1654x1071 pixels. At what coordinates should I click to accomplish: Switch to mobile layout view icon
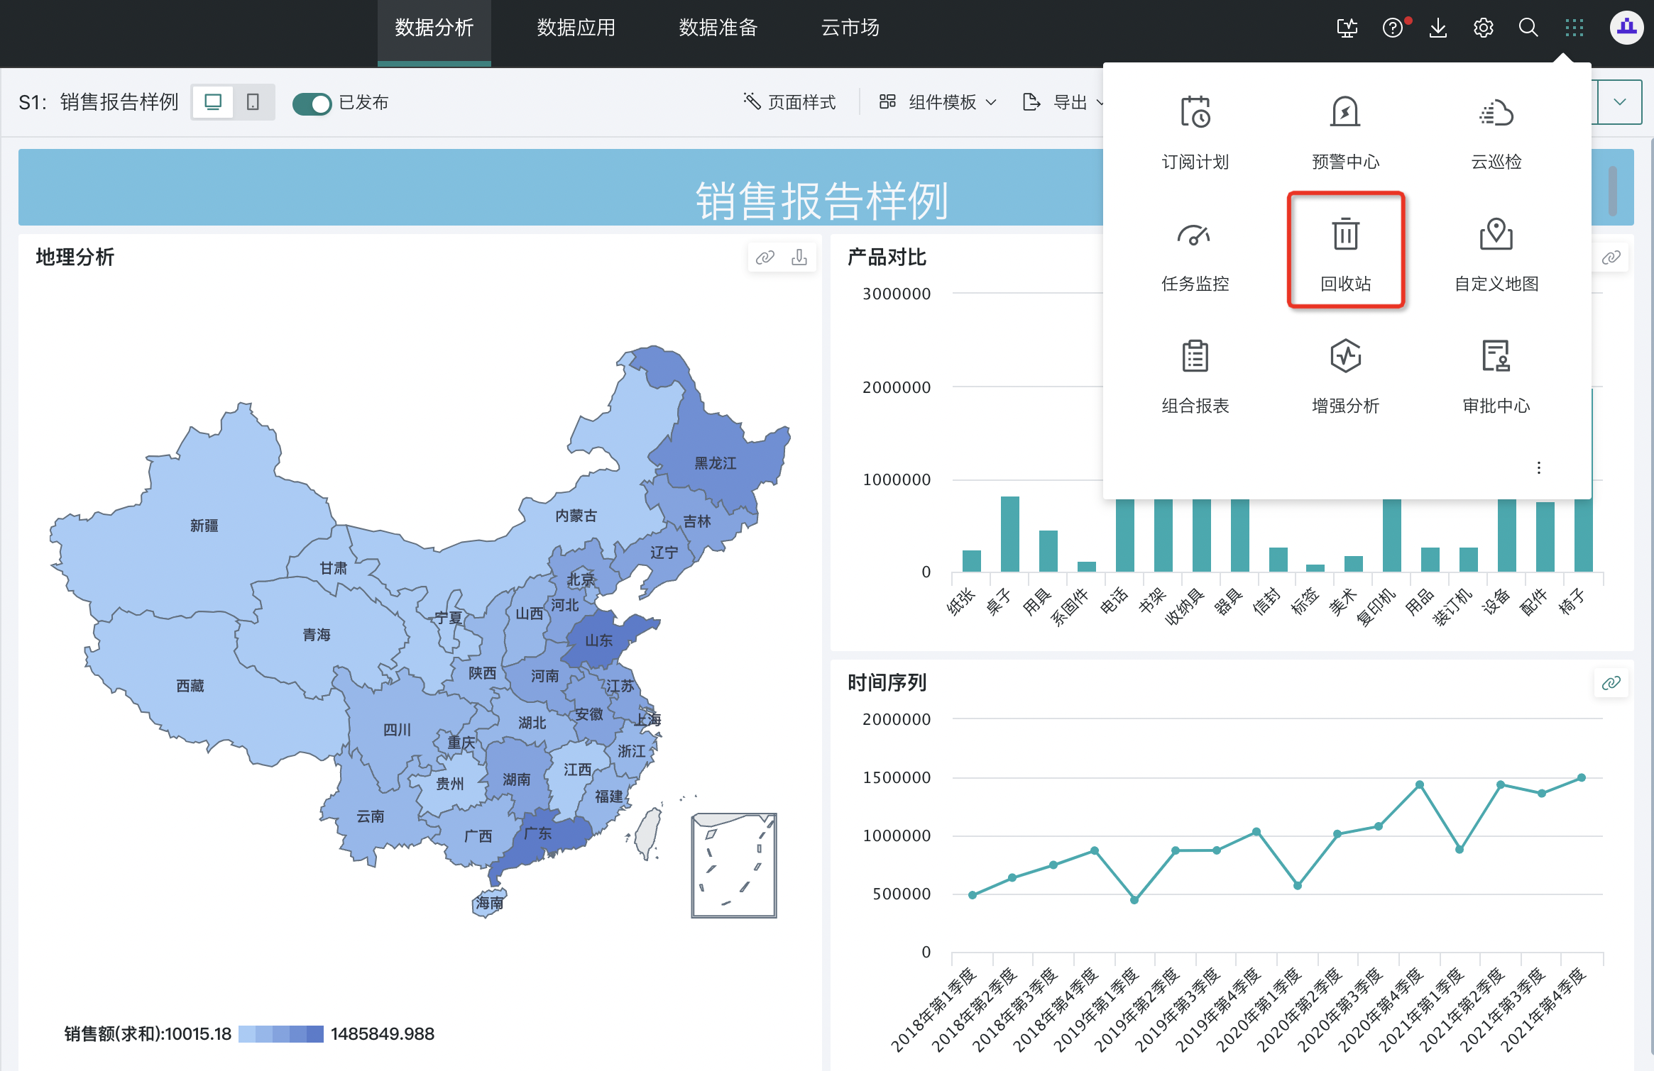point(253,102)
